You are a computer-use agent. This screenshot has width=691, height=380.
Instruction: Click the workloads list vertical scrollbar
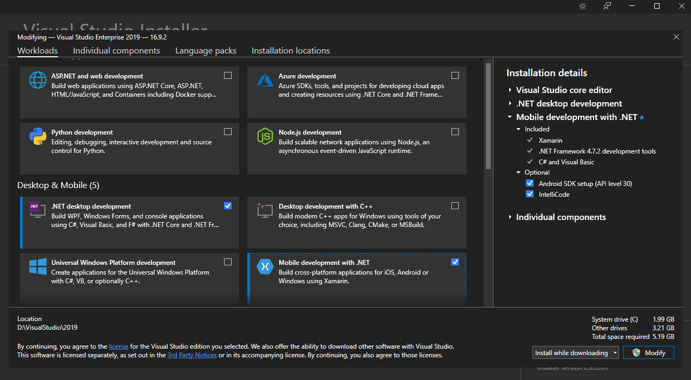[488, 116]
